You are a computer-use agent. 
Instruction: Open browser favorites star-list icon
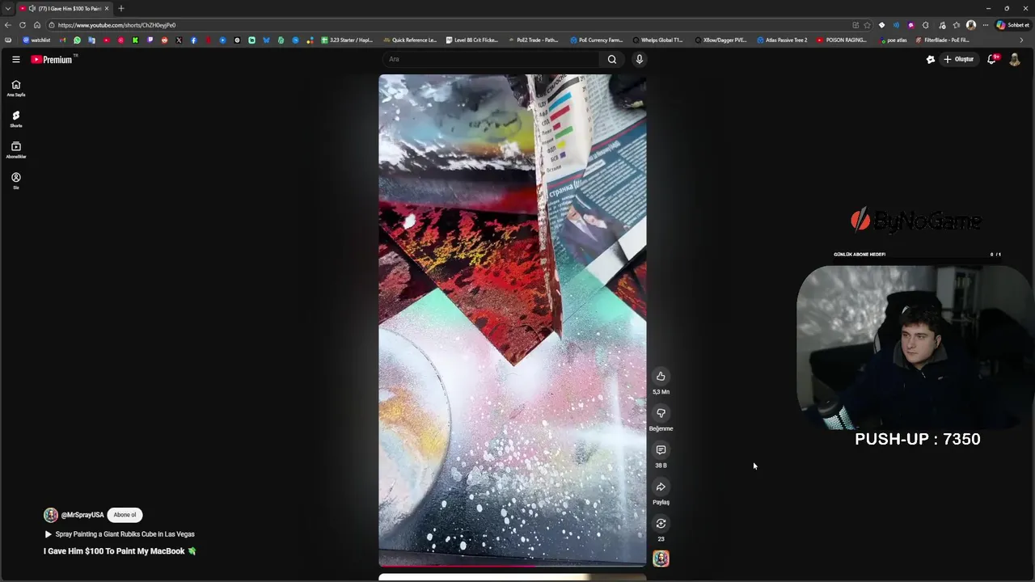pos(957,25)
